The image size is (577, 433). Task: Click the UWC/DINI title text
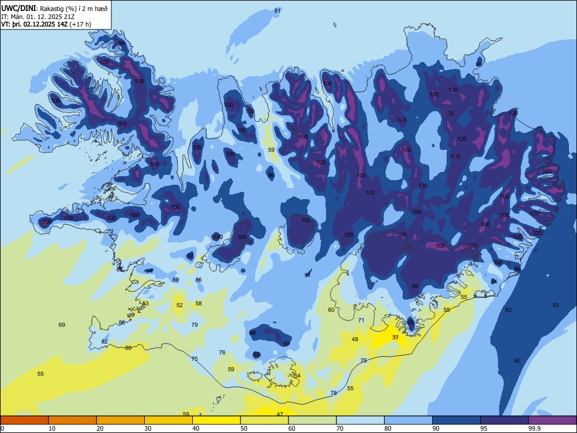19,9
